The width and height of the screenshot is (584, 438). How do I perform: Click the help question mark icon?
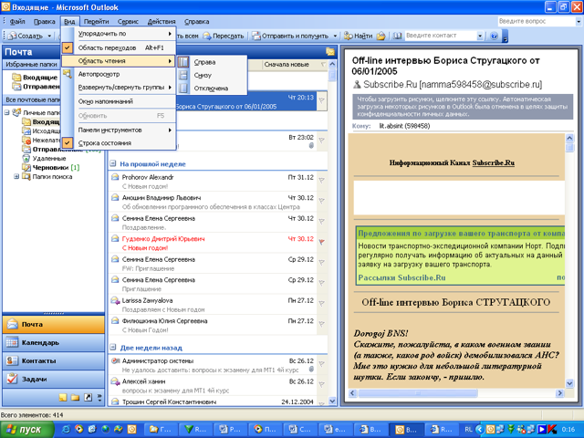pyautogui.click(x=494, y=36)
